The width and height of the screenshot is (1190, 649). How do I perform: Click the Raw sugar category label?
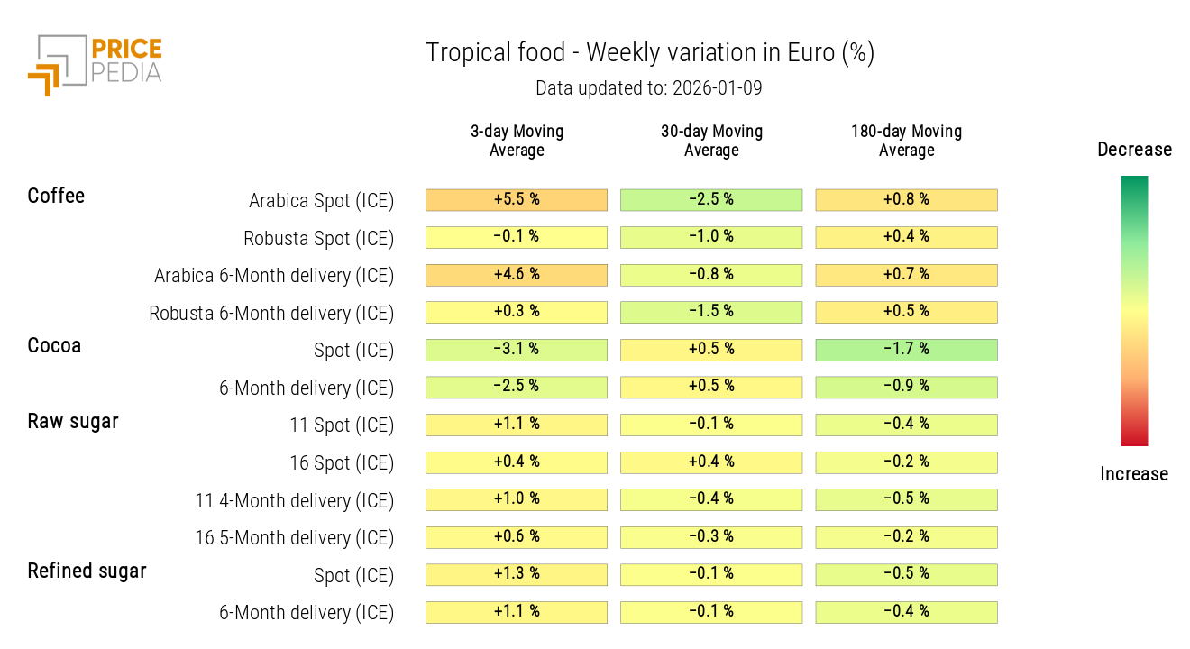point(73,421)
